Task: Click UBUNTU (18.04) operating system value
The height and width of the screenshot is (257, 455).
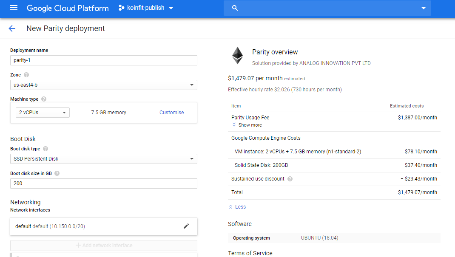Action: coord(319,238)
